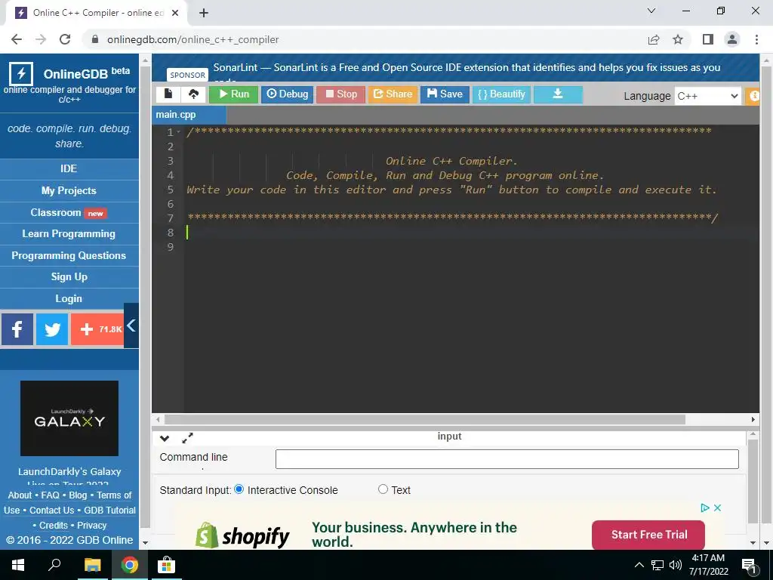Select the Interactive Console radio button
The image size is (773, 580).
click(x=239, y=489)
